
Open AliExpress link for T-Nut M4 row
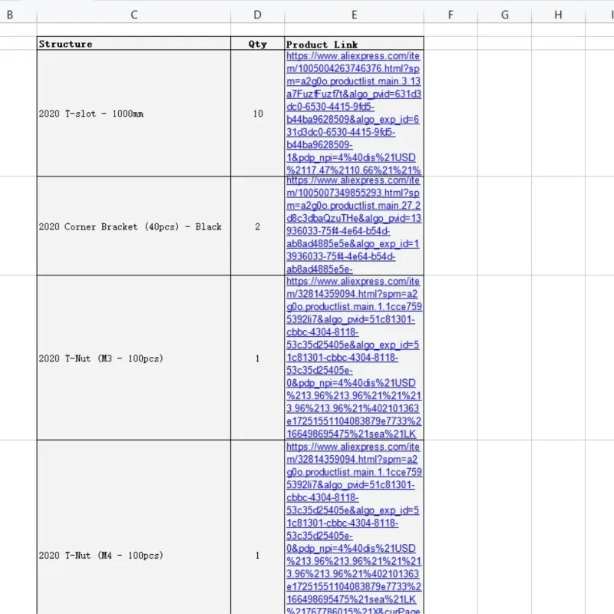click(x=354, y=527)
